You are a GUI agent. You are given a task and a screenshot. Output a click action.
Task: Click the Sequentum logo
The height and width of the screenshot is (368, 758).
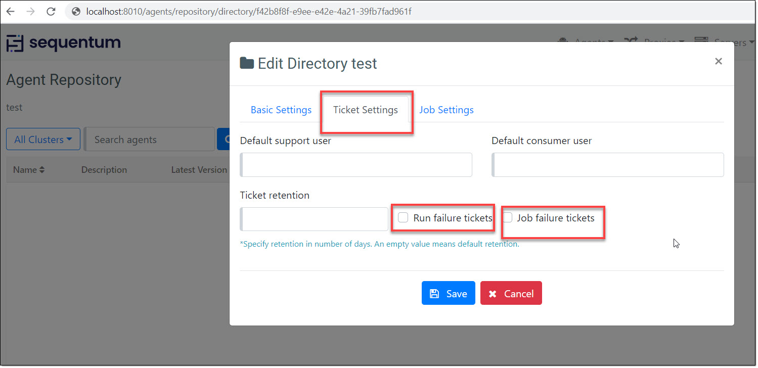[x=64, y=43]
